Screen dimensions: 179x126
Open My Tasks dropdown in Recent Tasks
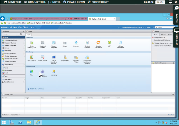point(5,115)
